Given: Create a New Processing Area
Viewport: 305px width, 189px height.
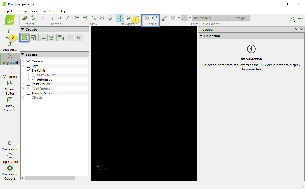Looking at the screenshot, I should point(24,37).
